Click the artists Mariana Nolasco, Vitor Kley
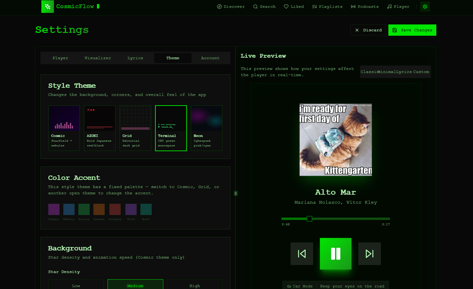This screenshot has width=473, height=289. (x=336, y=202)
